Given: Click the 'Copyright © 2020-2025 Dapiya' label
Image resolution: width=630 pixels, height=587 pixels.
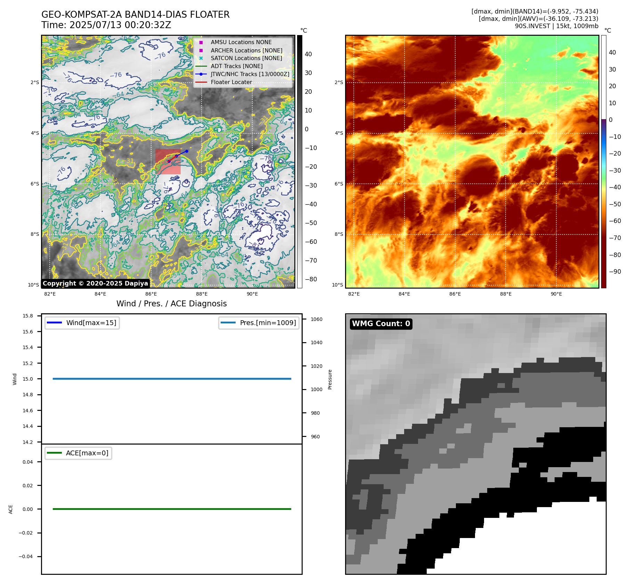Looking at the screenshot, I should (96, 283).
